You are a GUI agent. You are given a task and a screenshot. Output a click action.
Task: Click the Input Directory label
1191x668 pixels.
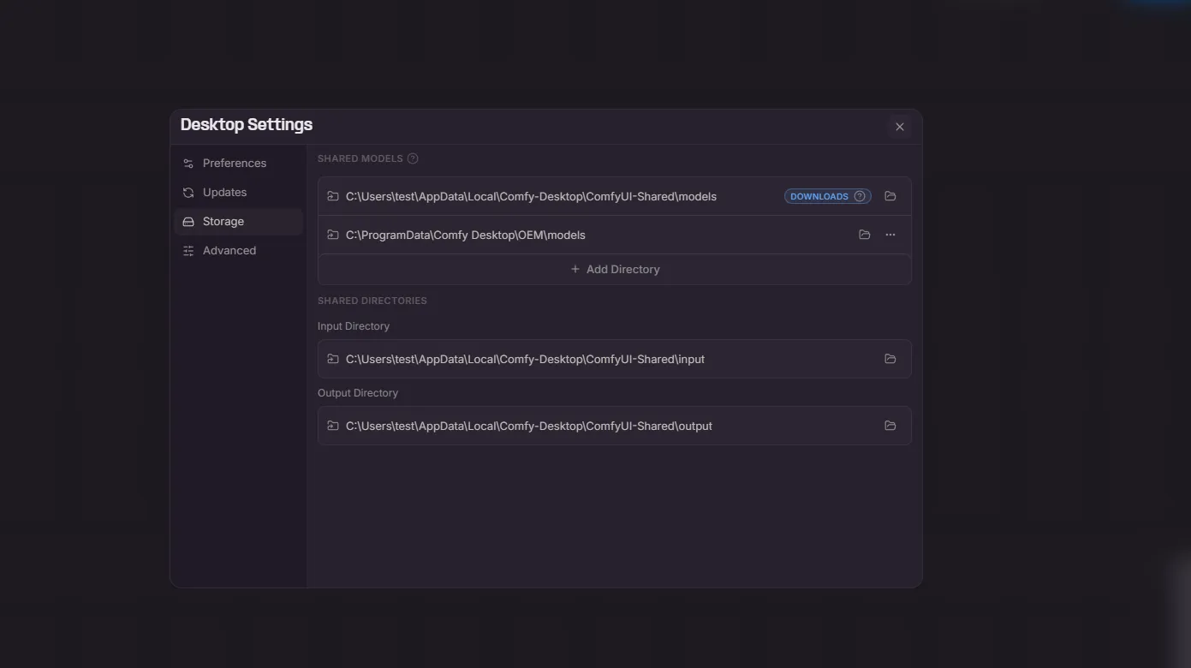point(354,326)
